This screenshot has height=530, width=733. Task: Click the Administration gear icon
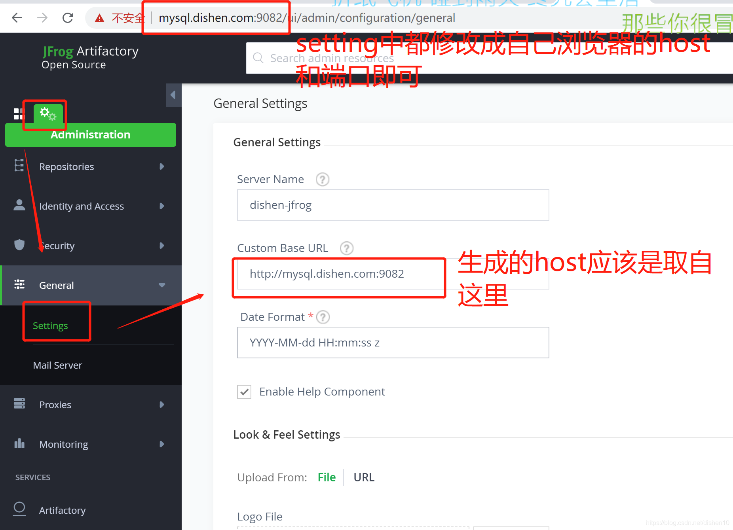pos(48,115)
